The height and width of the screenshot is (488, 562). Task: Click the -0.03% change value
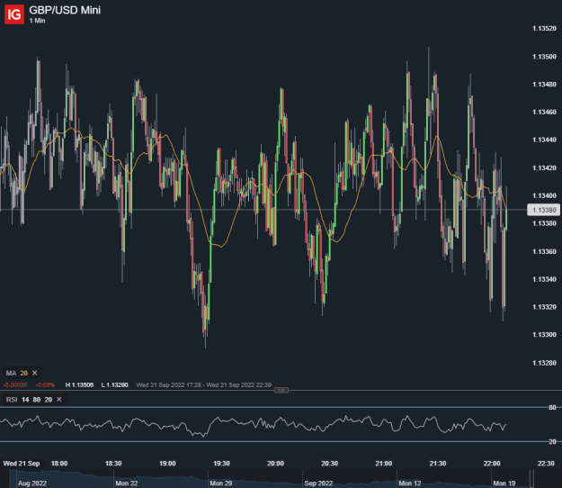coord(45,385)
